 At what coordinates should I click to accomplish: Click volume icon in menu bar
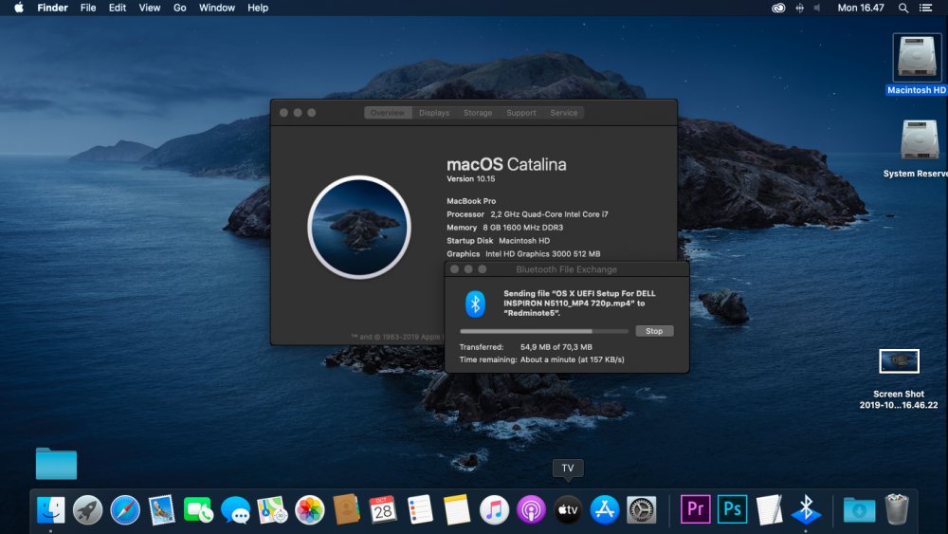817,8
